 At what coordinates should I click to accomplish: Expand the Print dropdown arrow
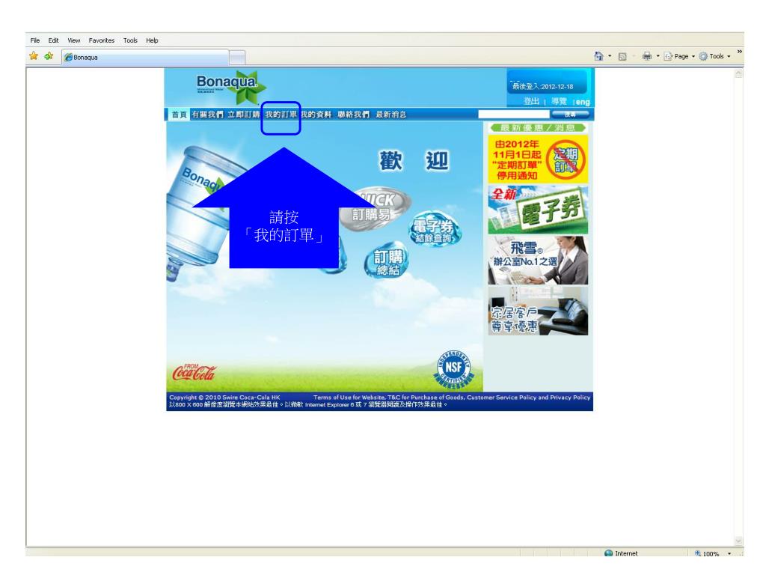658,56
